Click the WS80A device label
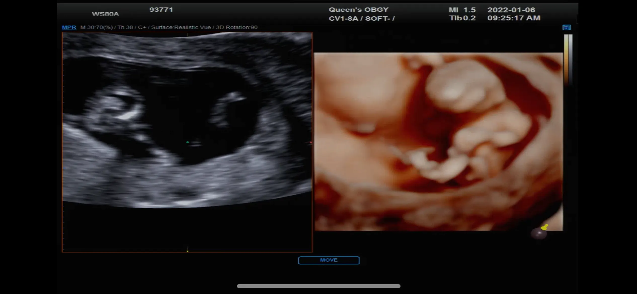Screen dimensions: 637x294 coord(105,14)
